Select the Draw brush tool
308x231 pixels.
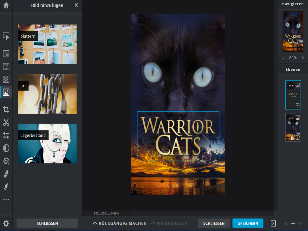tap(6, 187)
